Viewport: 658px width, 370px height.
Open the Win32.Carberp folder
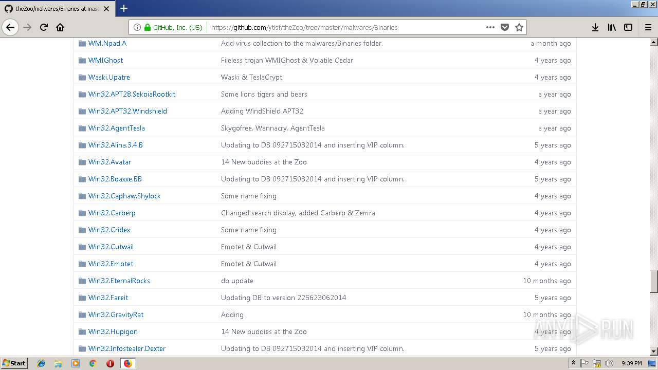point(112,213)
